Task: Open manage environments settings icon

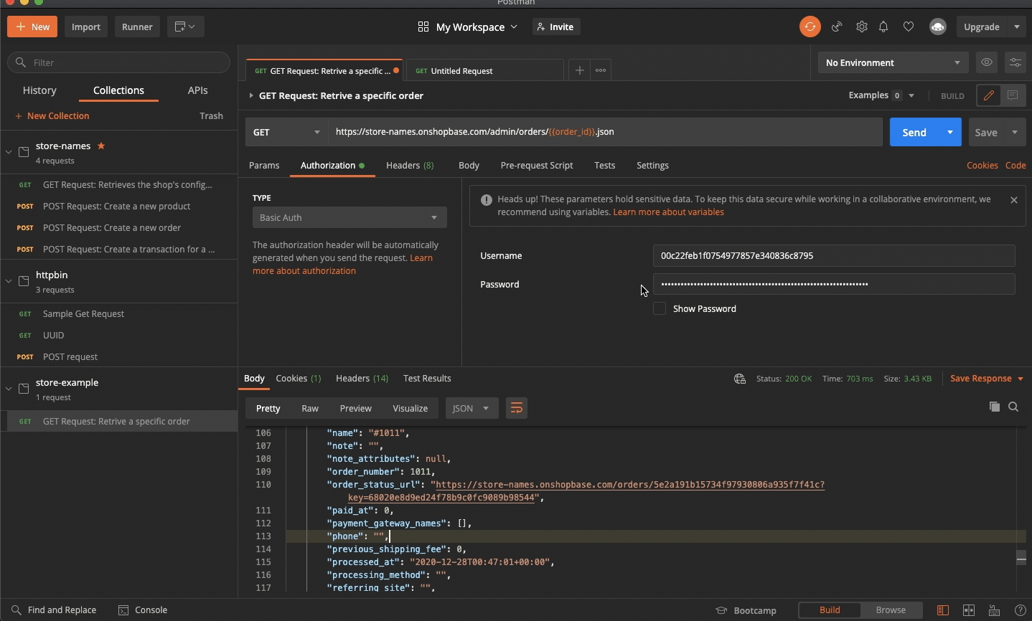Action: [x=1015, y=62]
